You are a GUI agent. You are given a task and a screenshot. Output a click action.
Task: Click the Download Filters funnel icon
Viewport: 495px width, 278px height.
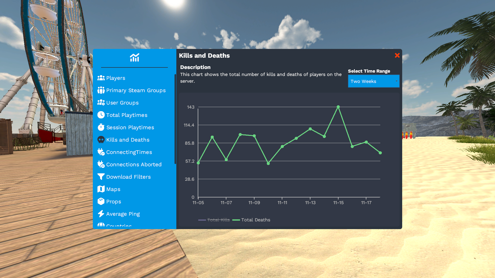(101, 177)
